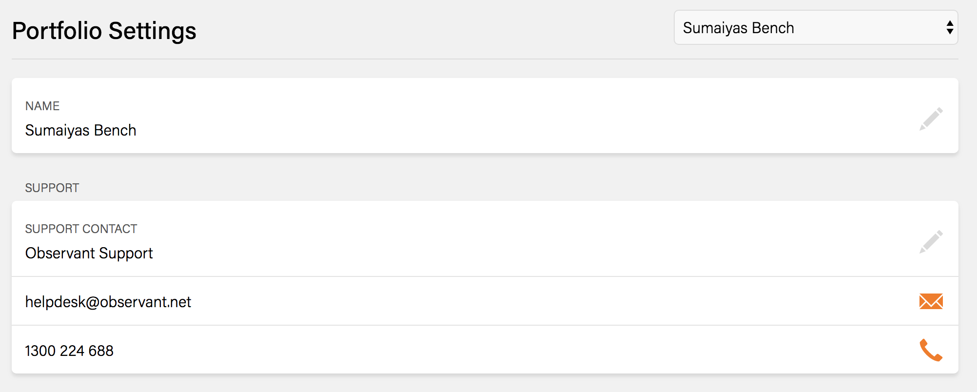Viewport: 977px width, 392px height.
Task: Click the Portfolio Settings page heading
Action: click(104, 31)
